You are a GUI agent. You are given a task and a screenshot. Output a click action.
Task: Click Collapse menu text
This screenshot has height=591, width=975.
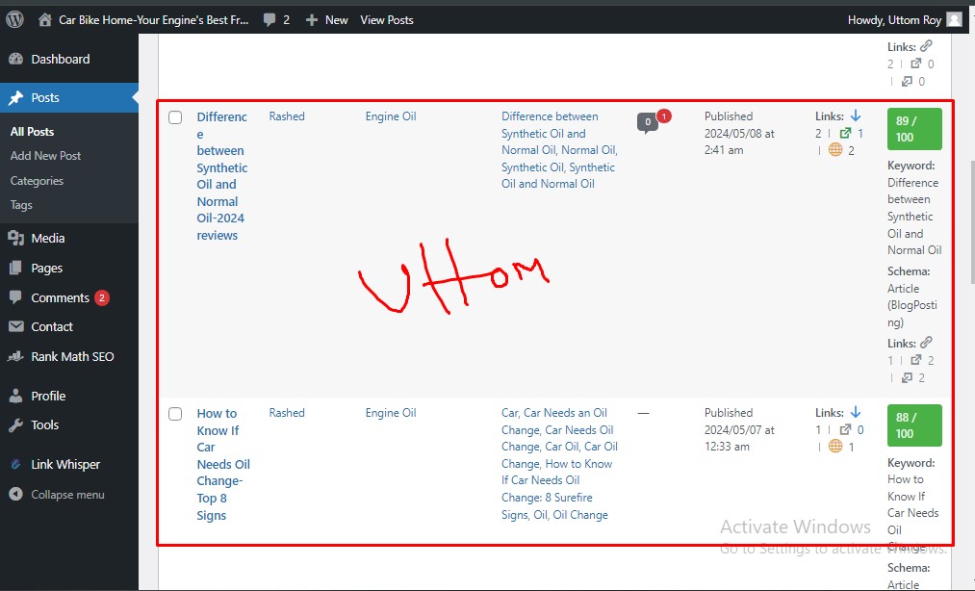coord(67,495)
